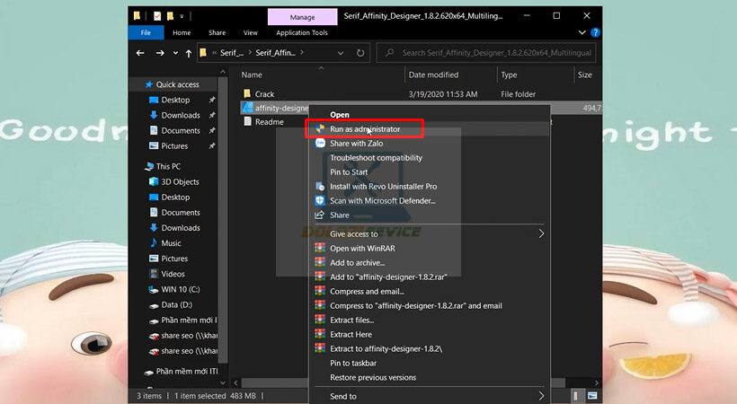Click the Microsoft Defender shield icon
737x404 pixels.
pyautogui.click(x=320, y=201)
